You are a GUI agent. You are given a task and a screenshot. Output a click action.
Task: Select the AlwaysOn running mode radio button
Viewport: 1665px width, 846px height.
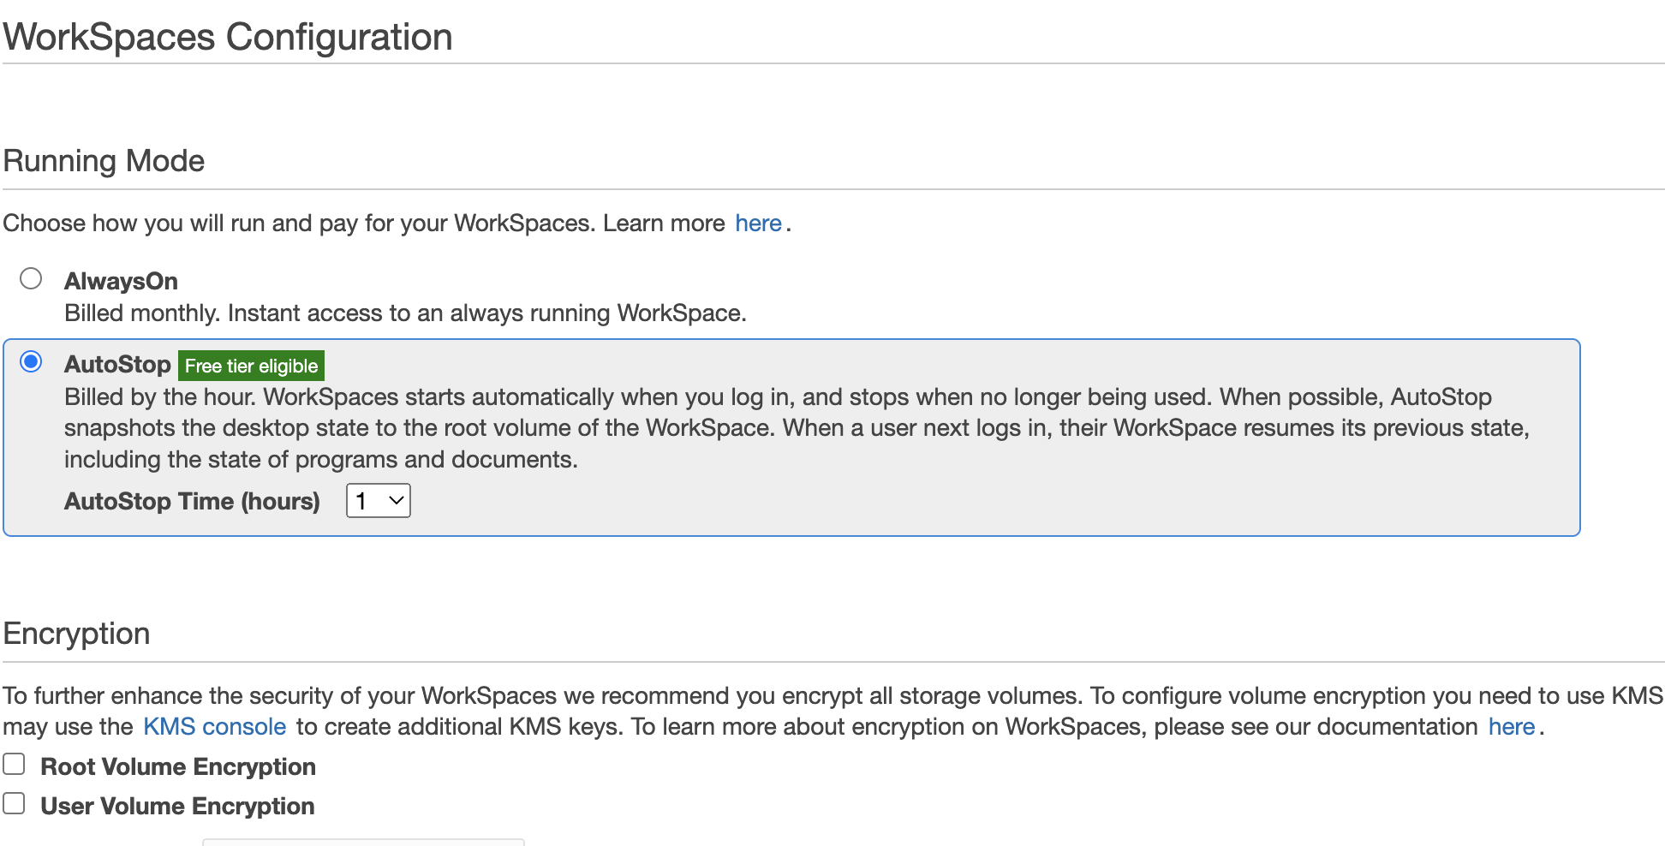click(31, 278)
